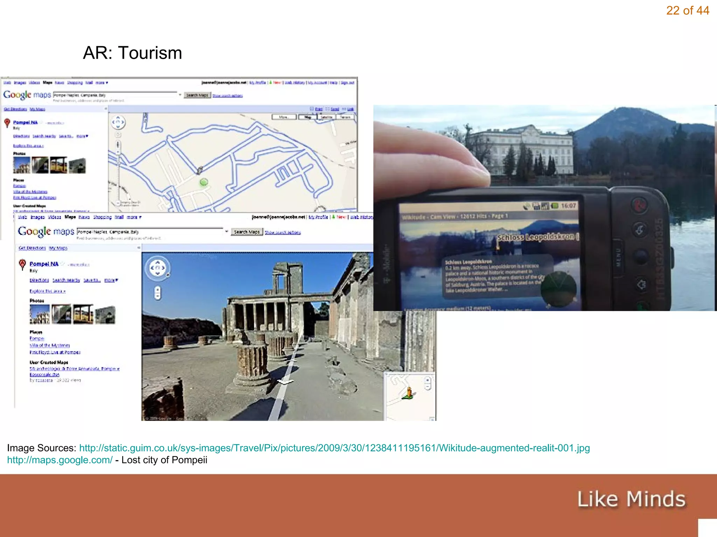
Task: Click Videos in Street View top navigation
Action: click(x=54, y=217)
